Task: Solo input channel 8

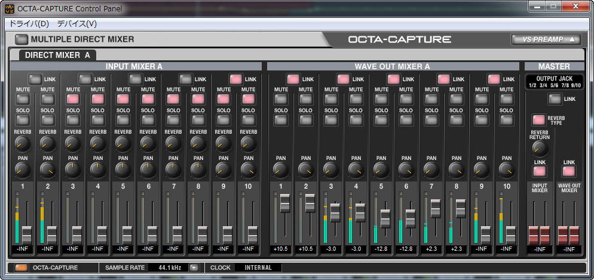Action: point(198,120)
